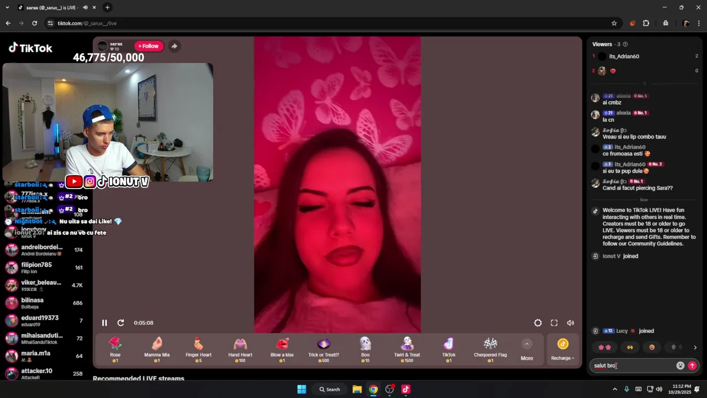Send a Chequered Flag gift
707x398 pixels.
pyautogui.click(x=490, y=350)
